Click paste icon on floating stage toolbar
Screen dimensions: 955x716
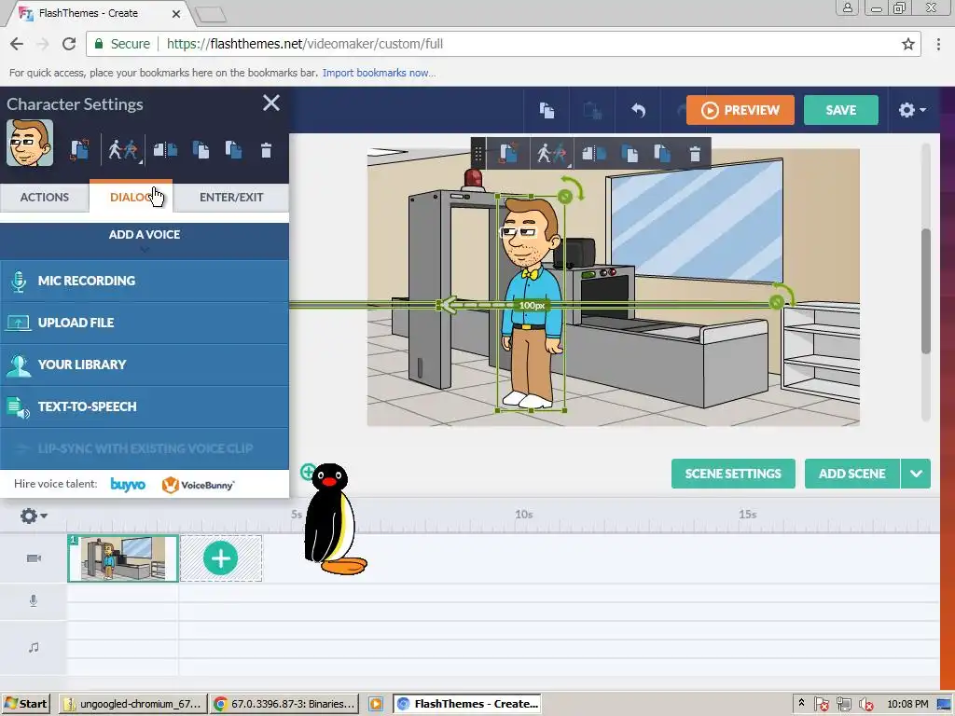coord(662,154)
